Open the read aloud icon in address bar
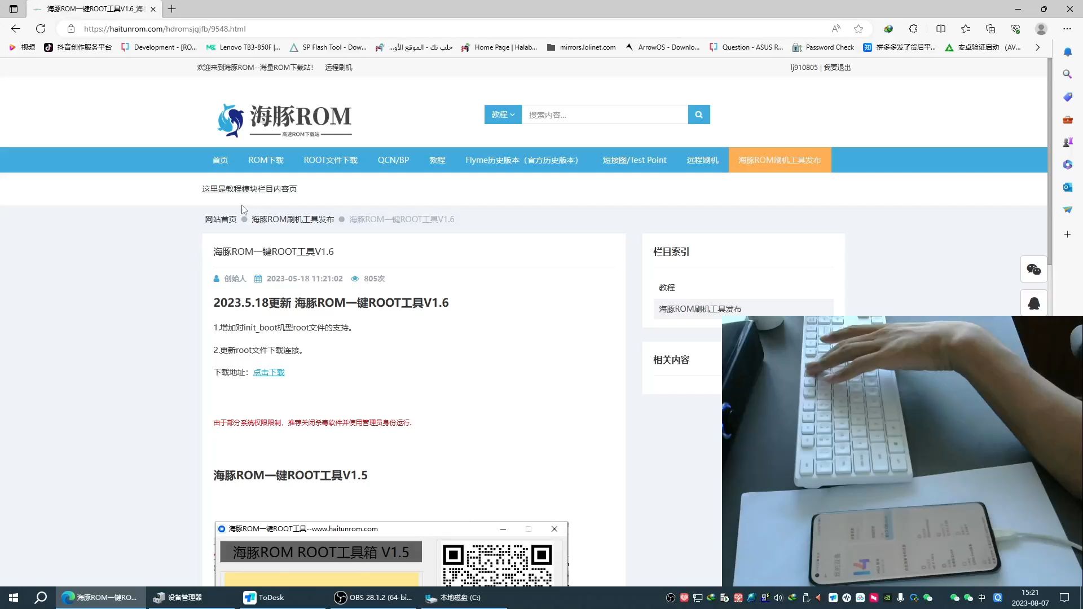1083x609 pixels. coord(836,29)
